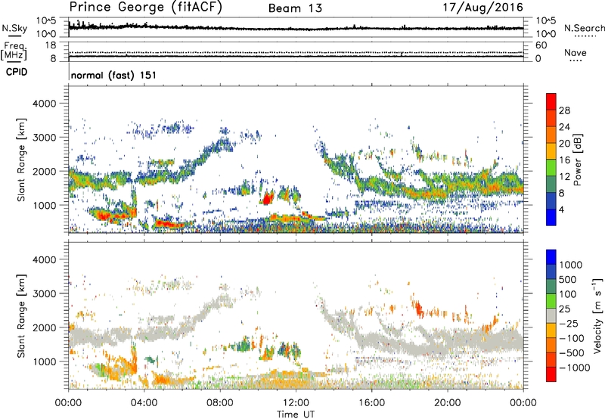Viewport: 605px width, 419px height.
Task: Click the "25" label on Velocity scale
Action: pos(565,309)
